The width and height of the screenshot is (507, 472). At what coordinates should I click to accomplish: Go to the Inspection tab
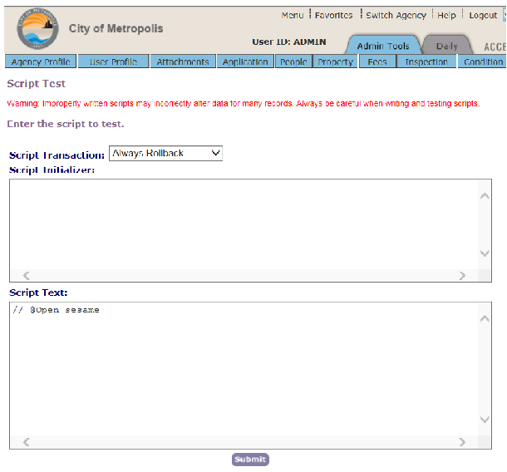coord(426,62)
